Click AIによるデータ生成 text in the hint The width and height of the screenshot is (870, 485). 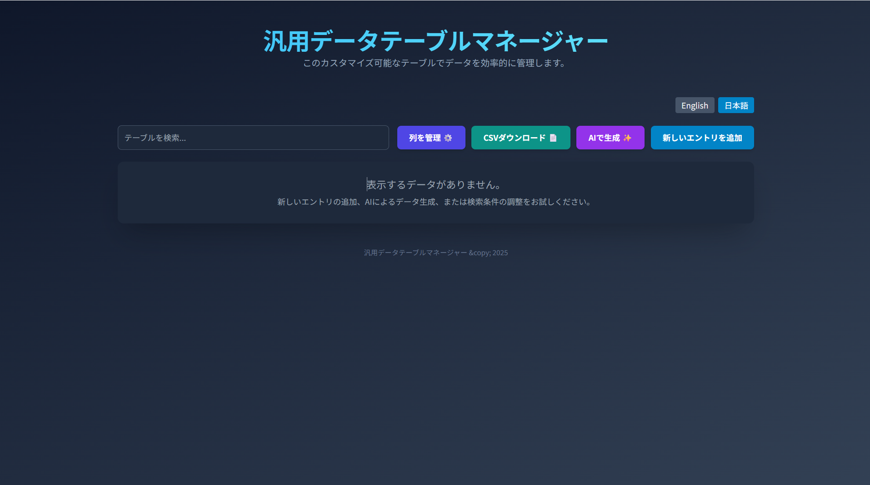pyautogui.click(x=400, y=202)
